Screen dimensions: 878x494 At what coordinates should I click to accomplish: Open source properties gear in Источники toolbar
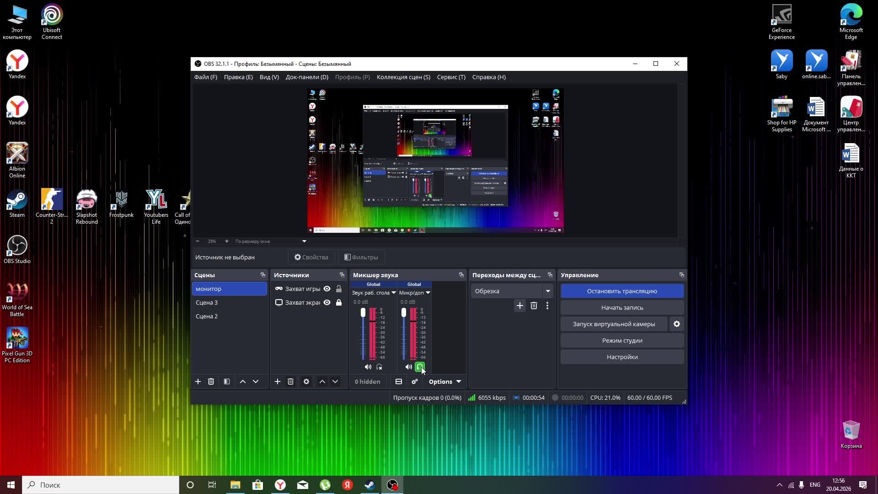tap(306, 381)
